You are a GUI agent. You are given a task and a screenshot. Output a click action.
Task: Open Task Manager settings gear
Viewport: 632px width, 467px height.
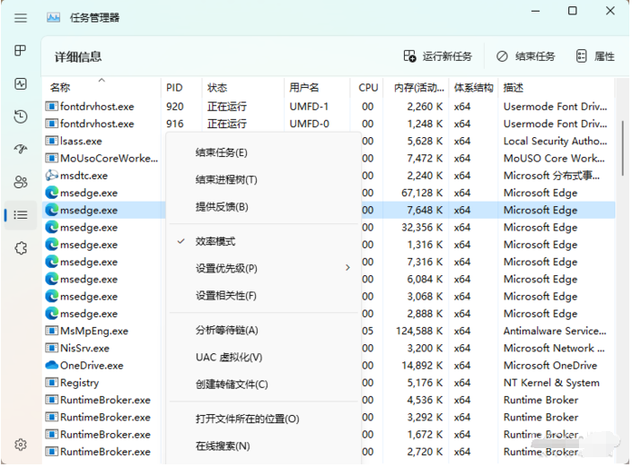[21, 445]
